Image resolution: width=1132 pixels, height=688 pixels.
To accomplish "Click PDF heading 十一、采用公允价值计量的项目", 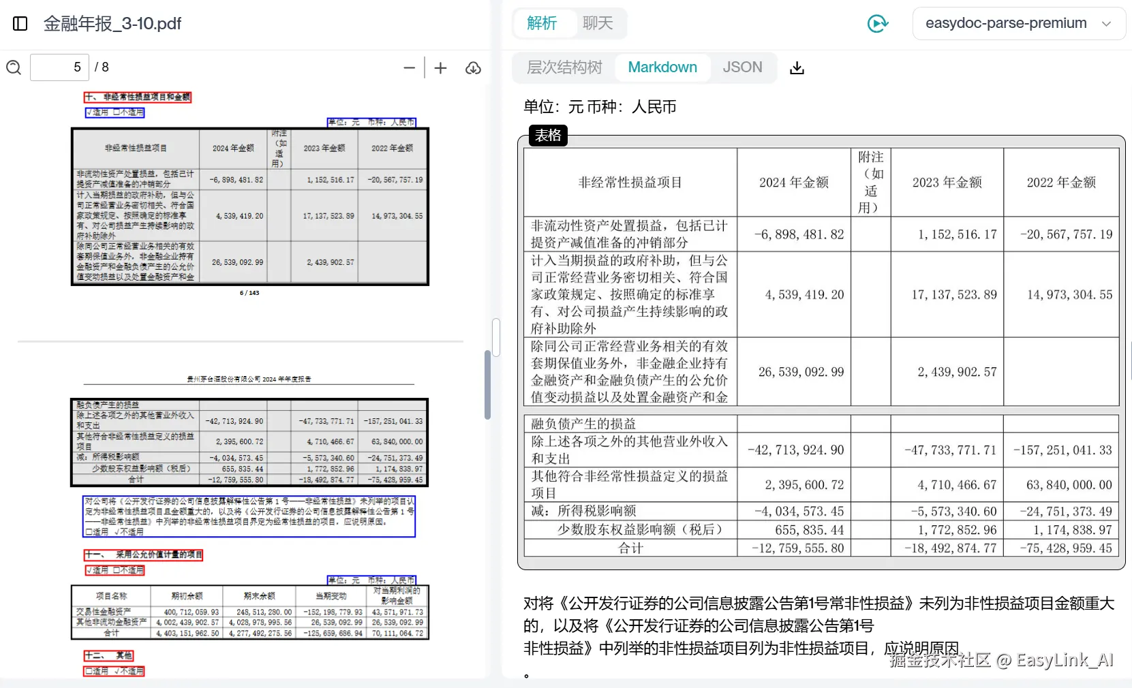I will 143,554.
